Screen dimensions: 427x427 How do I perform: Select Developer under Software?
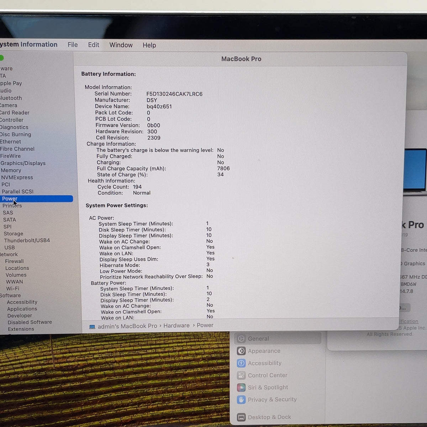coord(20,316)
